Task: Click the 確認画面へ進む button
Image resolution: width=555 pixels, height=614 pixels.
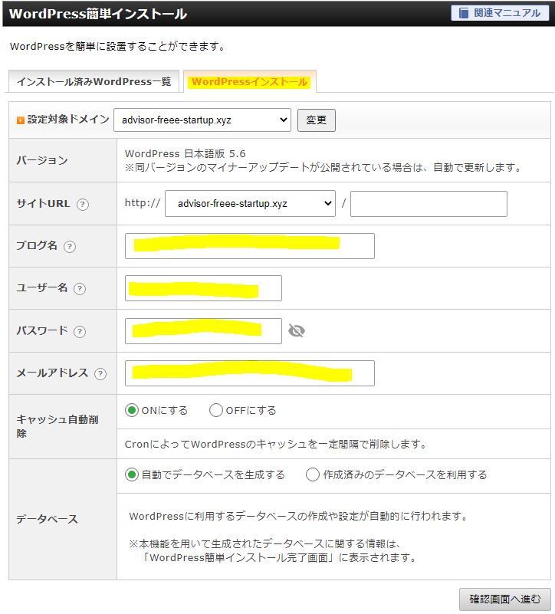Action: point(505,599)
